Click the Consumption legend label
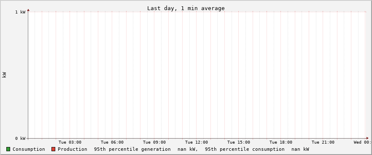Screen dimensions: 372x155 pos(29,149)
